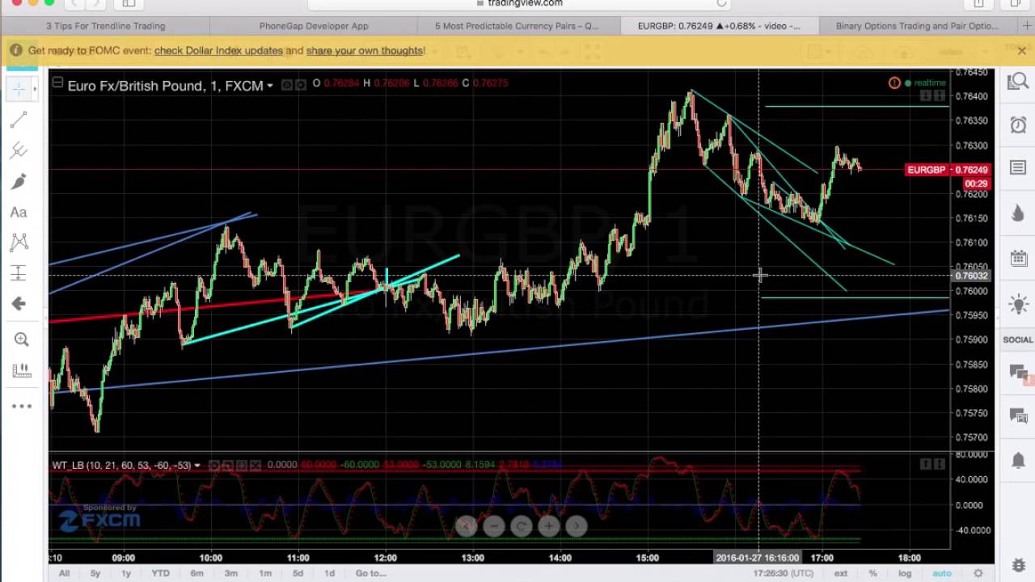
Task: Open the watchlist search panel icon
Action: (1017, 82)
